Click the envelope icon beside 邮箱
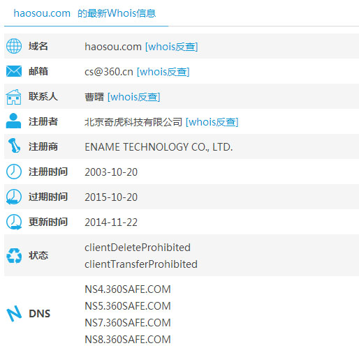Viewport: 359px width, 348px height. tap(14, 71)
